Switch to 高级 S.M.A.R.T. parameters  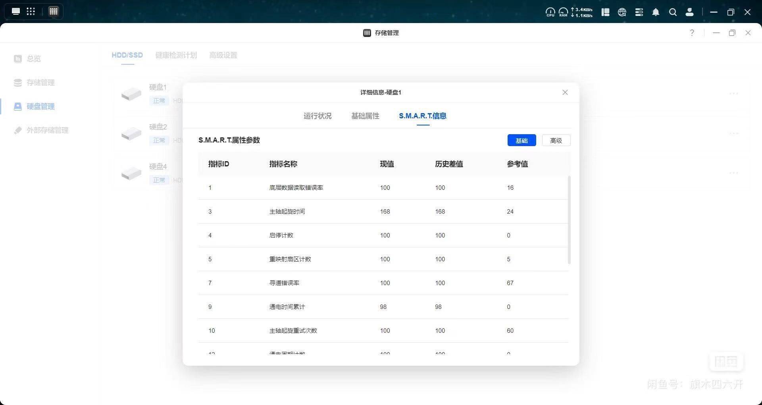coord(556,140)
